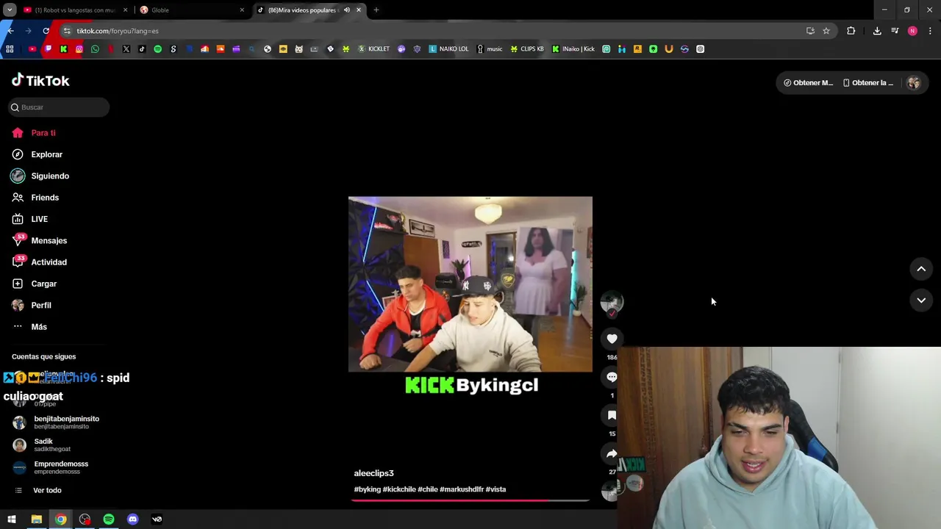Screen dimensions: 941x529
Task: Reload the TikTok page
Action: pos(46,31)
